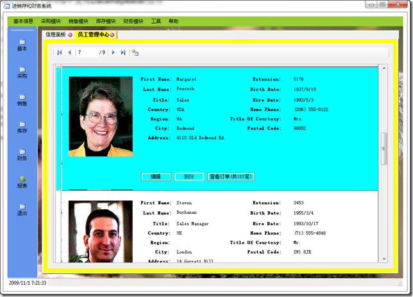The image size is (413, 297).
Task: Go to previous employee record
Action: 69,52
